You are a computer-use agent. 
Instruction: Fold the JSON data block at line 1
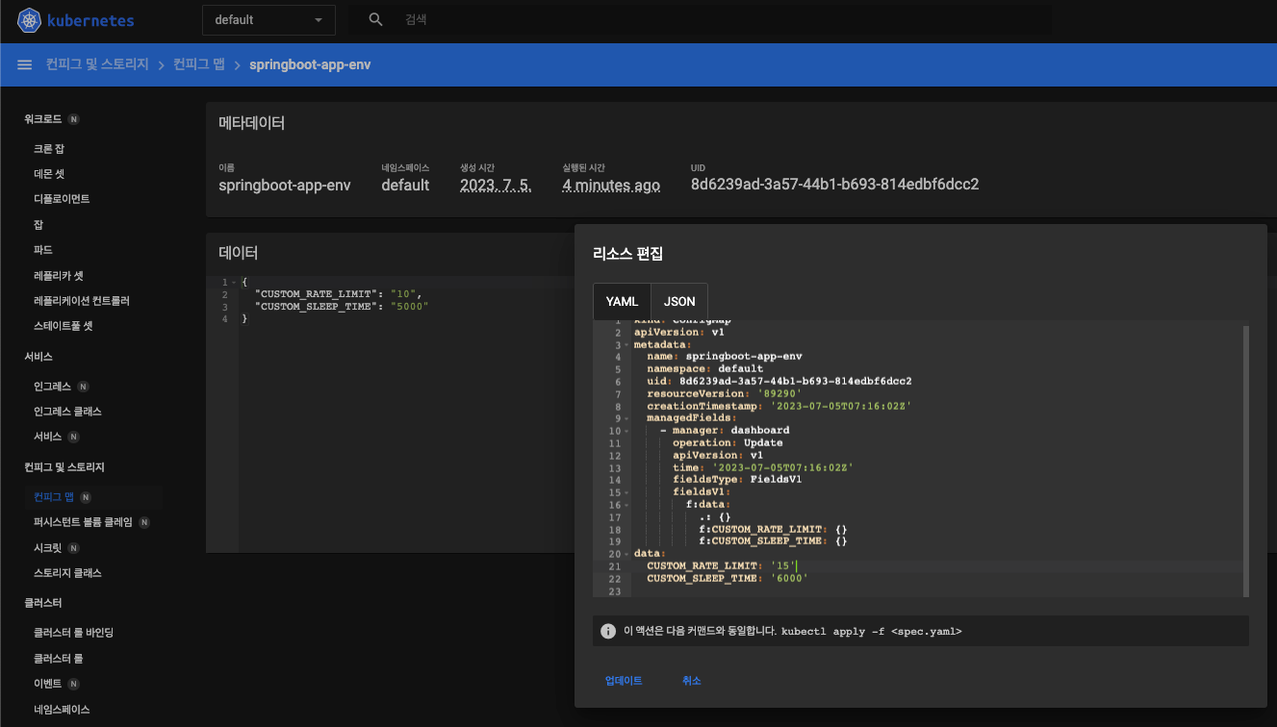[234, 282]
